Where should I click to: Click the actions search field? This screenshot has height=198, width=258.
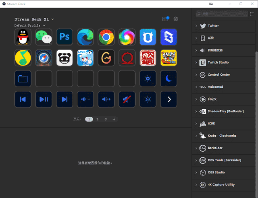pos(222,14)
